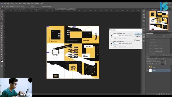The width and height of the screenshot is (172, 97).
Task: Click the Quick Mask mode icon
Action: coord(2,64)
